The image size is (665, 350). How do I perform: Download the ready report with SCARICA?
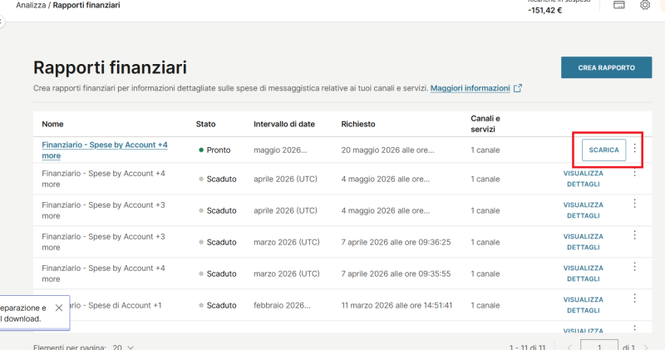point(603,150)
